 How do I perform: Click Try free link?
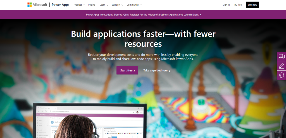(x=238, y=5)
